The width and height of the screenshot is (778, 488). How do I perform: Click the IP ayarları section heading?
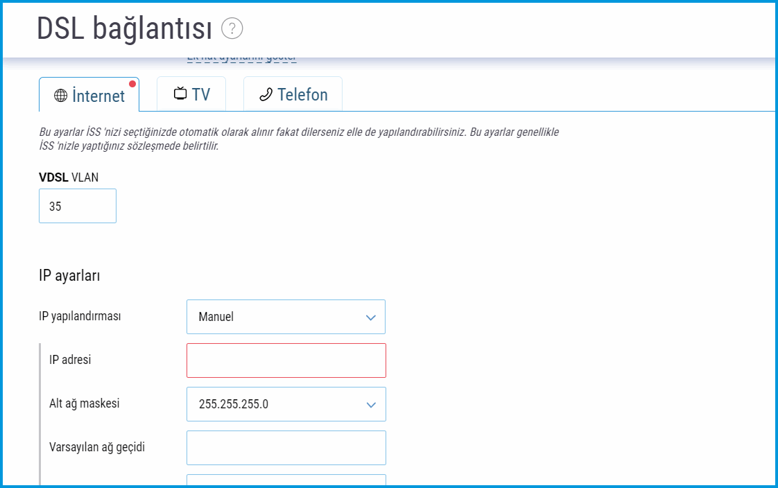point(69,275)
